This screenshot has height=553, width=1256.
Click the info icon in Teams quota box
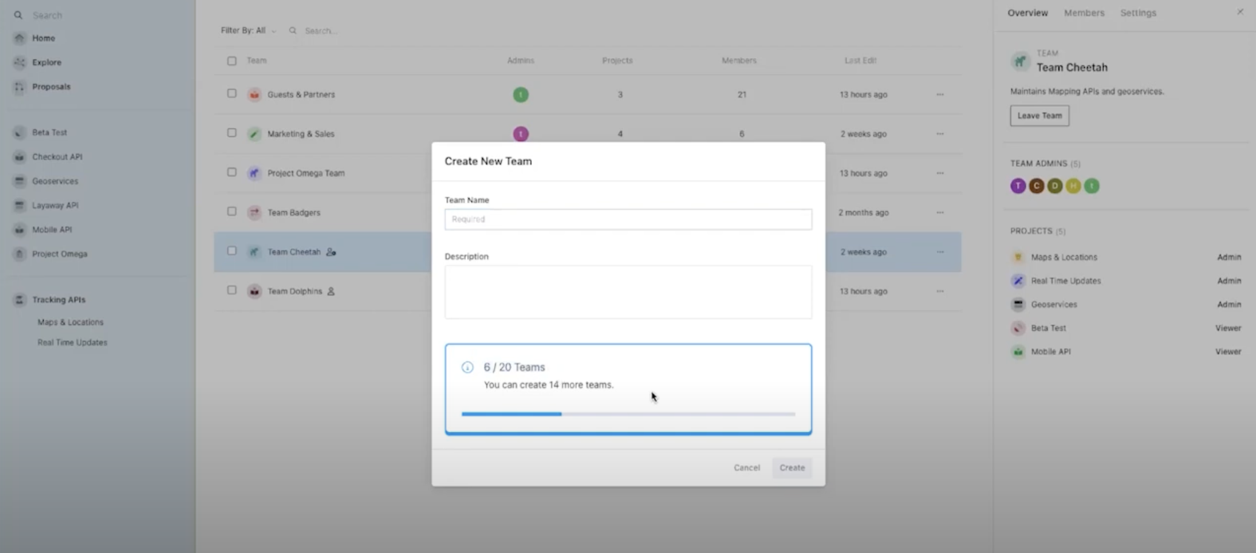point(467,367)
